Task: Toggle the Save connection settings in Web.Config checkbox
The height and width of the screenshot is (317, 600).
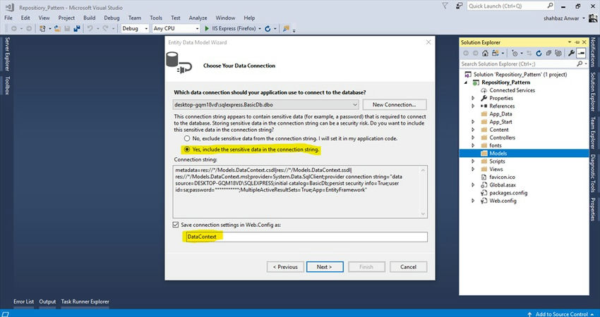Action: 176,225
